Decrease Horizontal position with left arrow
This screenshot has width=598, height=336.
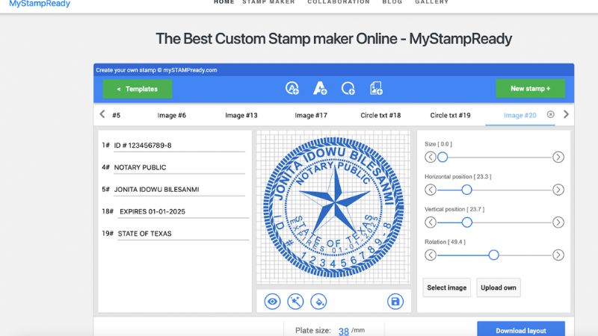(431, 190)
